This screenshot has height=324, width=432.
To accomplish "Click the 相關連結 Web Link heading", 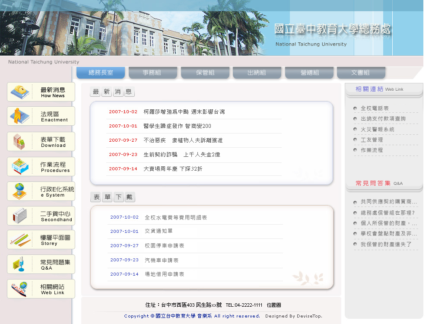I will [379, 89].
